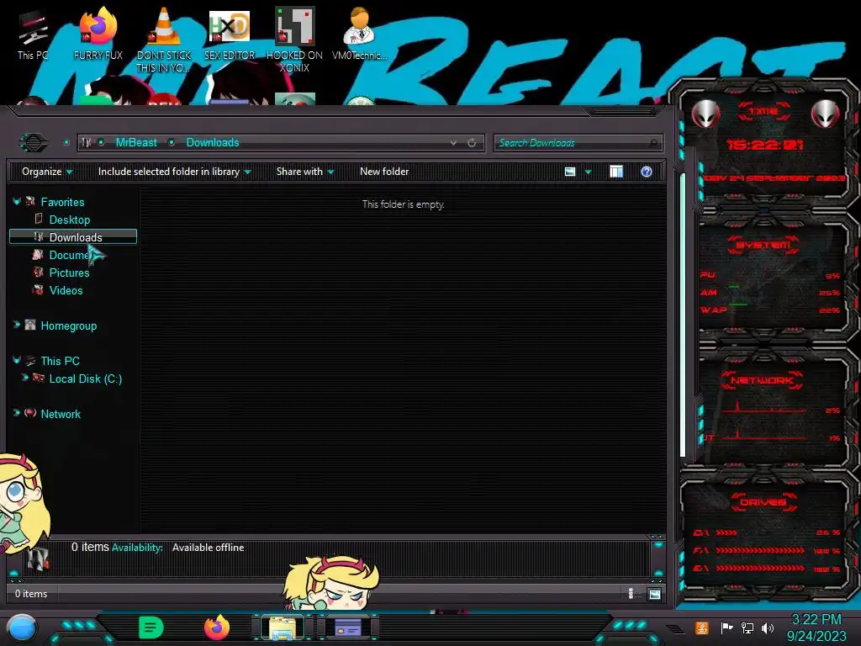The width and height of the screenshot is (861, 646).
Task: Open the recent locations dropdown beside back button
Action: (66, 143)
